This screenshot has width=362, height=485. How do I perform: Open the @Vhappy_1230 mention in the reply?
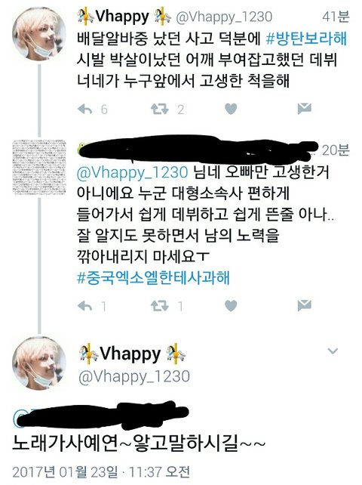132,172
